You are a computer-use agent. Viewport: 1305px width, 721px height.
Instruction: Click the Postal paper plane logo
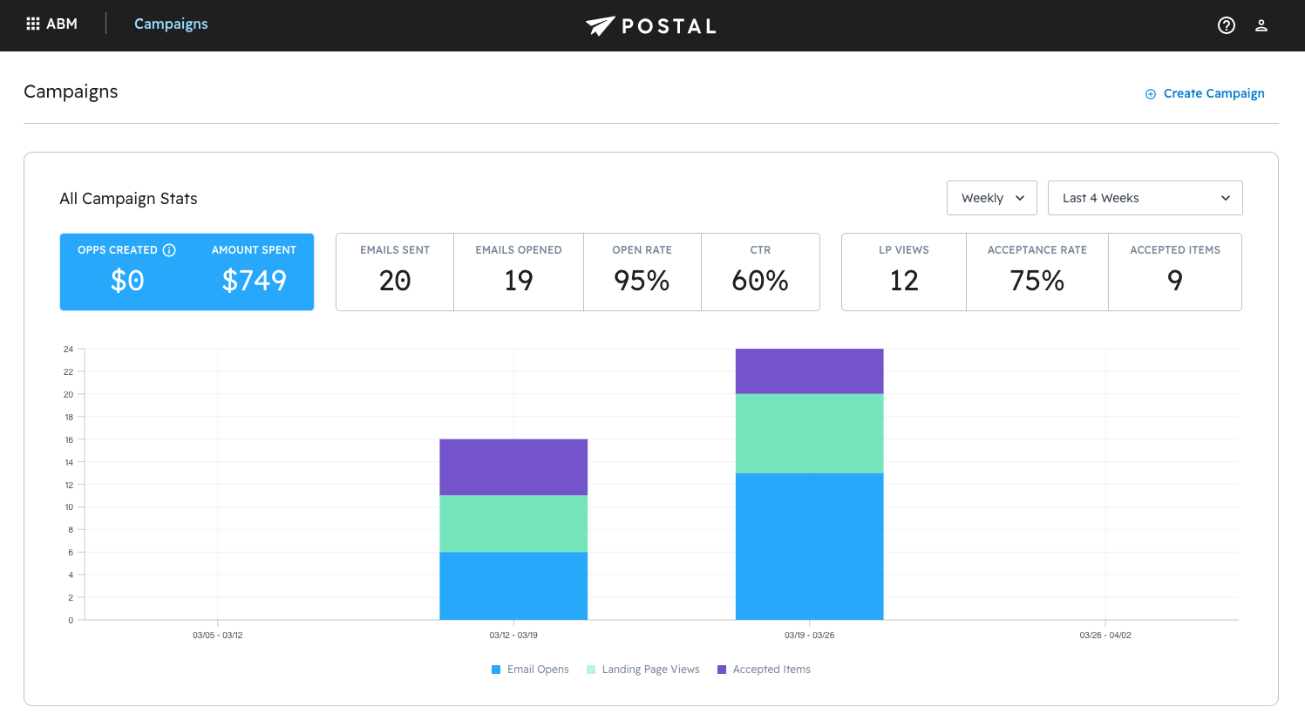[x=601, y=26]
